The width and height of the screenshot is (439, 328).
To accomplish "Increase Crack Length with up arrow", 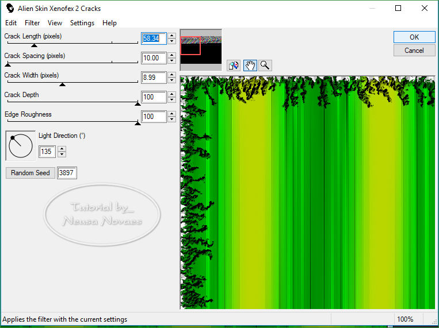I will click(x=172, y=36).
